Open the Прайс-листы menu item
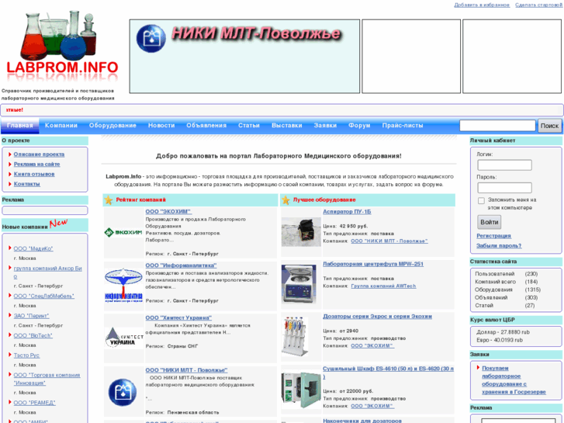The image size is (564, 423). (x=403, y=126)
